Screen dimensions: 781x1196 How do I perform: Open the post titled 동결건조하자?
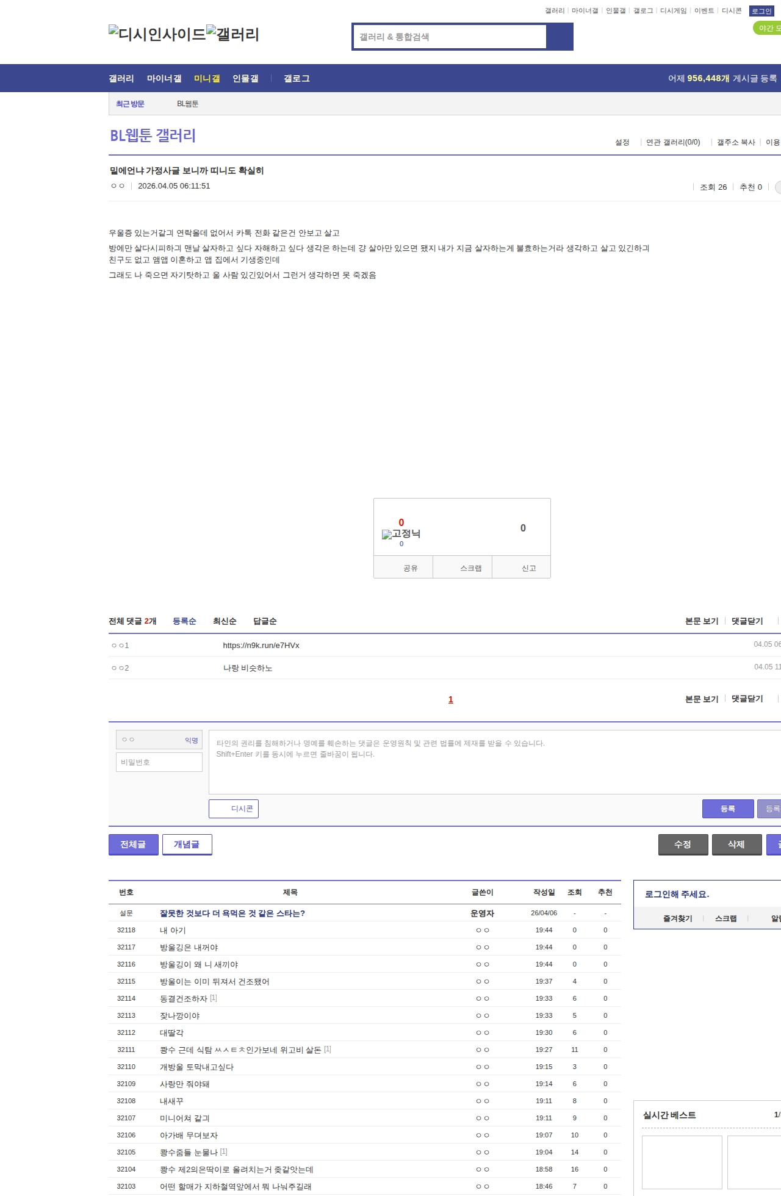click(x=183, y=999)
